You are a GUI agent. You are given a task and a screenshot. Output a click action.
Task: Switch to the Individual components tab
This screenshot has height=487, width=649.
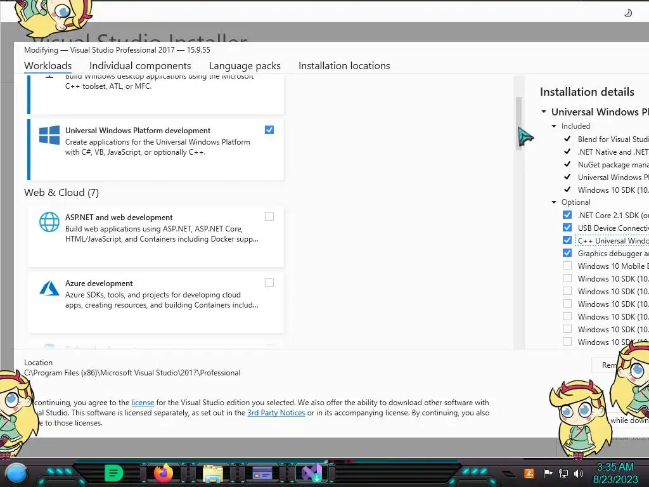140,66
